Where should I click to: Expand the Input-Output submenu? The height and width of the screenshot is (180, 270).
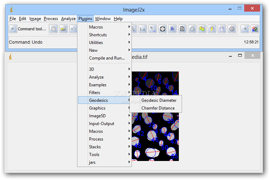click(x=105, y=124)
